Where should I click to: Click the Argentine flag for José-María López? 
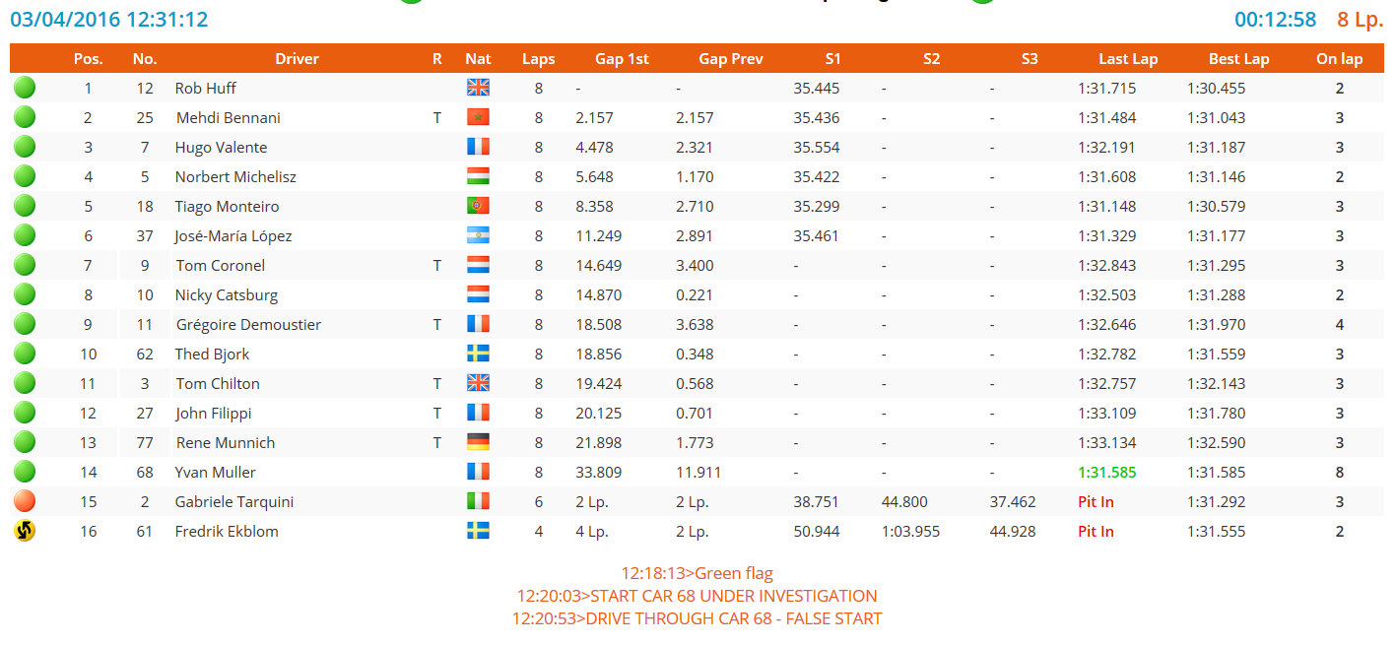478,235
